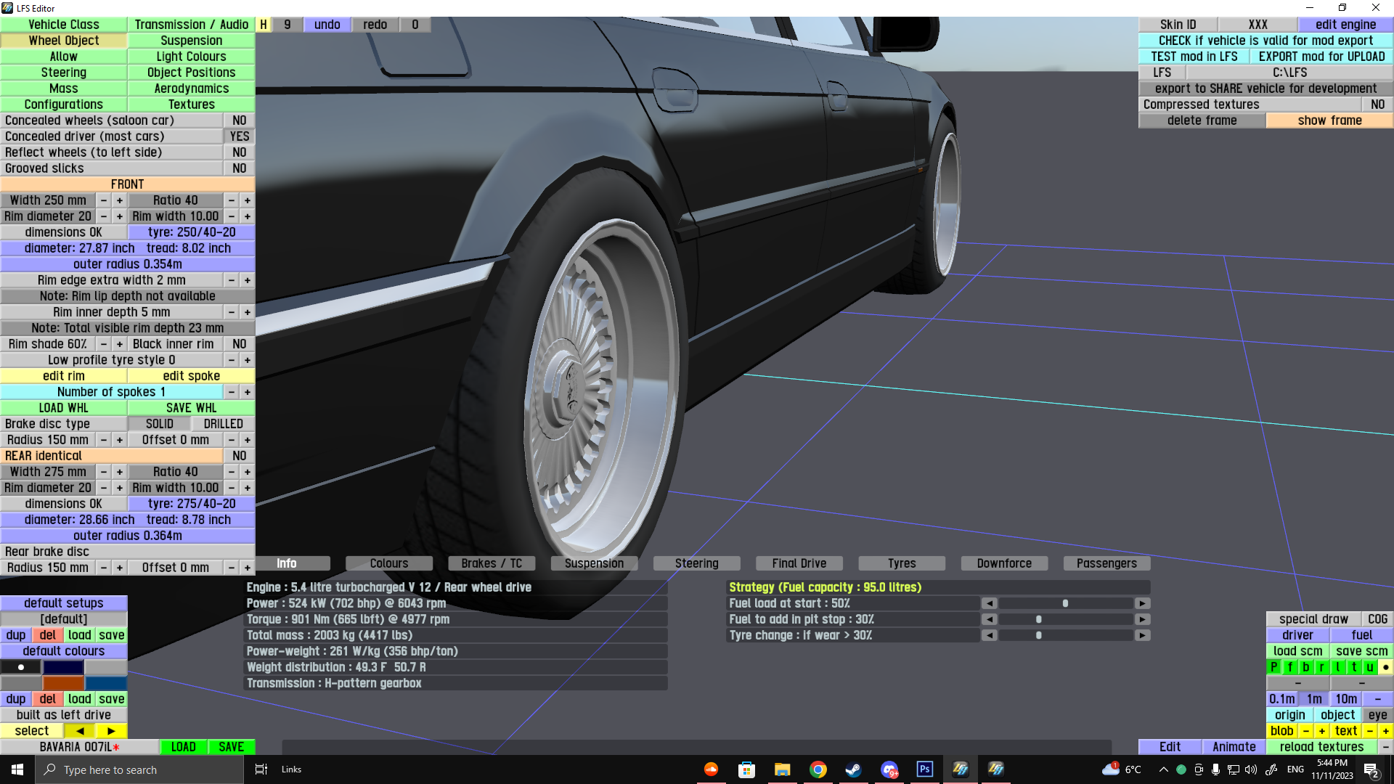The height and width of the screenshot is (784, 1394).
Task: Open Google Chrome from taskbar
Action: coord(818,769)
